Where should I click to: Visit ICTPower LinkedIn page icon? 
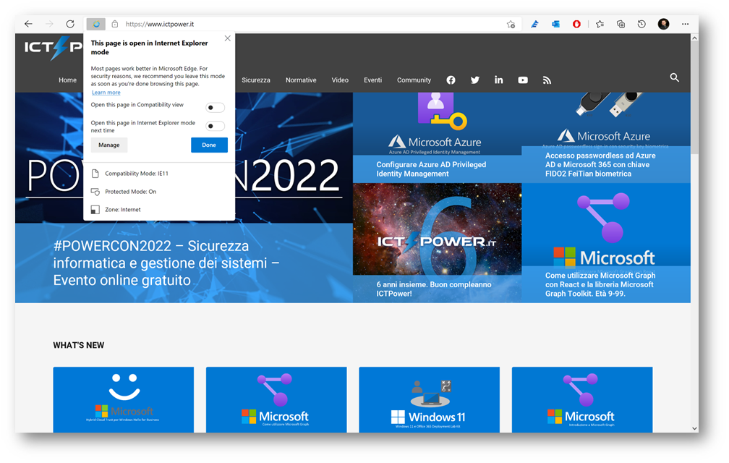[499, 80]
